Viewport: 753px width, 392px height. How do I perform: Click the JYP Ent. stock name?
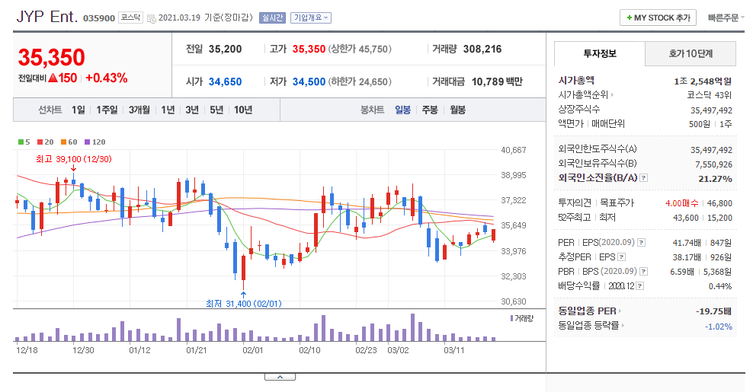click(x=47, y=17)
